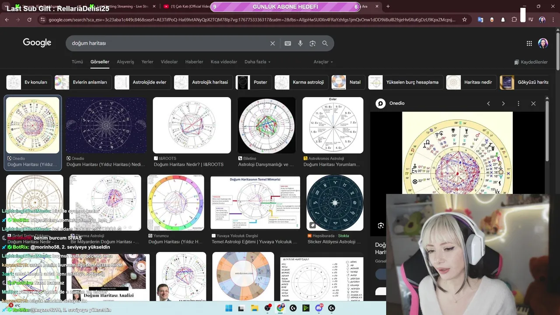Open Windows Start menu
Screen dimensions: 560x315
click(x=228, y=308)
